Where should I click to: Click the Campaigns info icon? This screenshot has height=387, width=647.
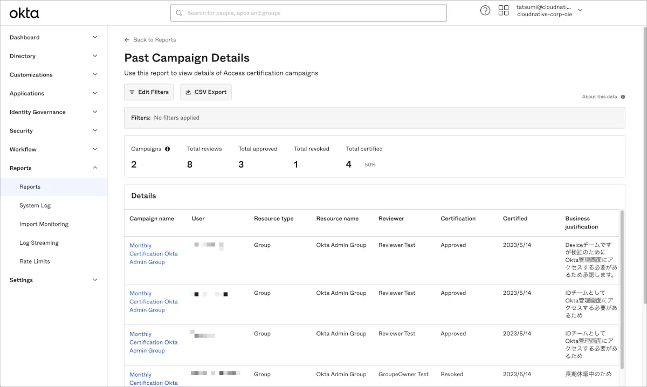(167, 149)
